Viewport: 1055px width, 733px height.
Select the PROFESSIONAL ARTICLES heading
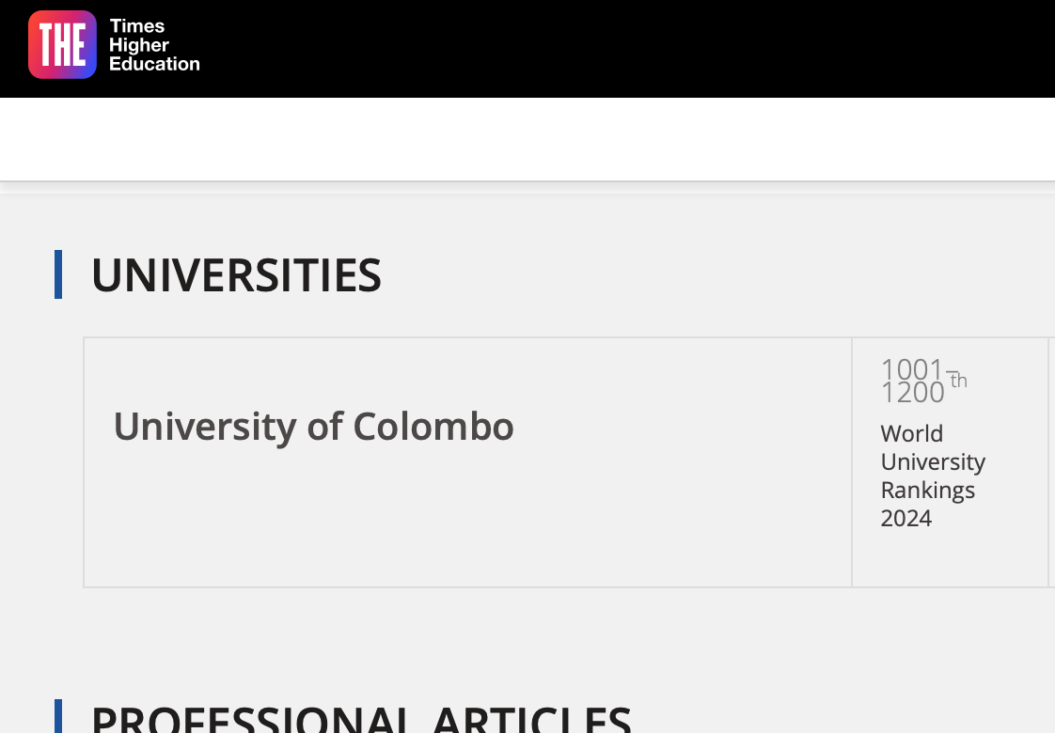coord(361,719)
